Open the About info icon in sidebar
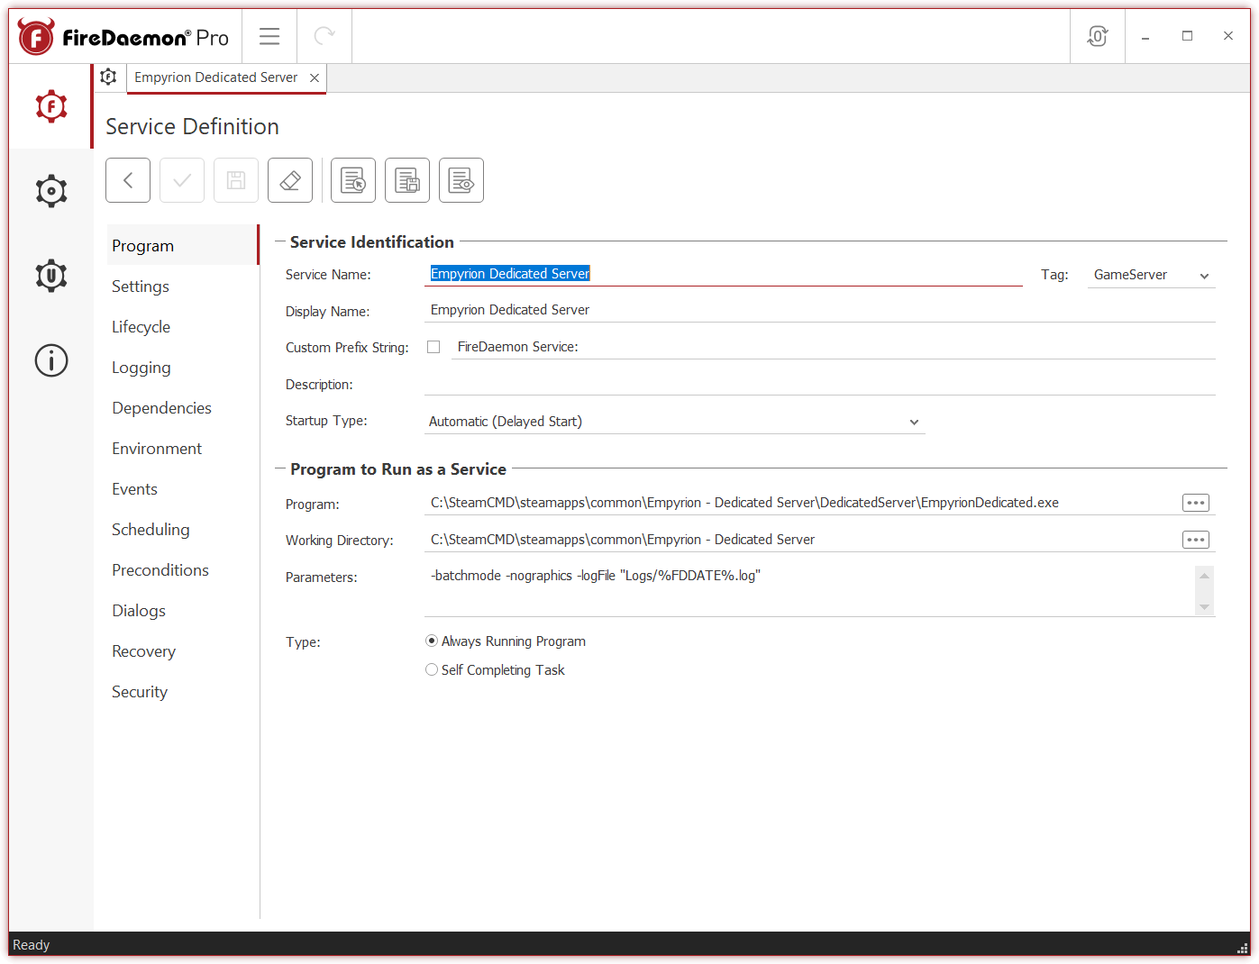 click(50, 360)
